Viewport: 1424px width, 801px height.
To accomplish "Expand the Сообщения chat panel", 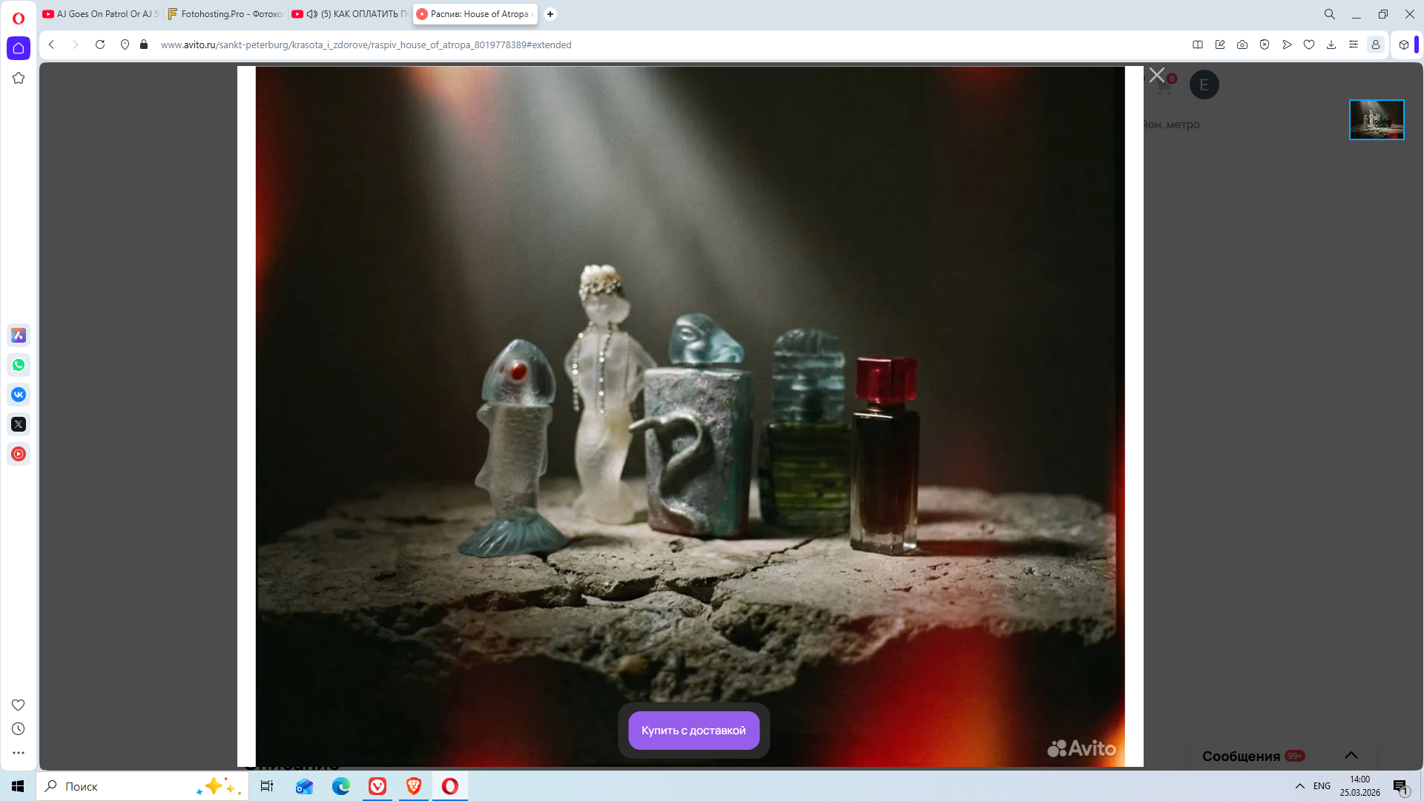I will coord(1351,755).
